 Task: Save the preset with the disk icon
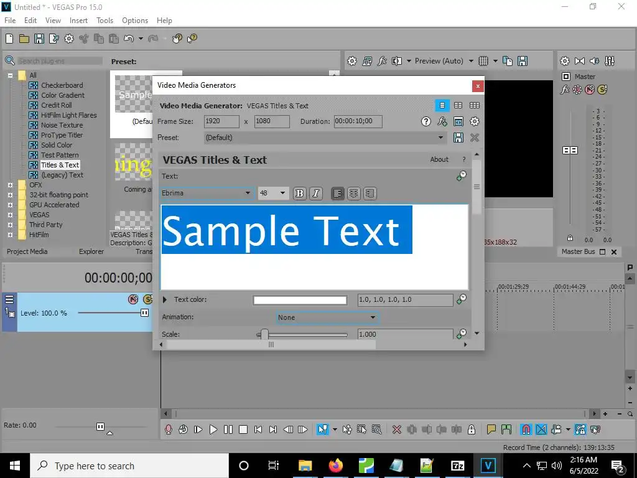458,138
